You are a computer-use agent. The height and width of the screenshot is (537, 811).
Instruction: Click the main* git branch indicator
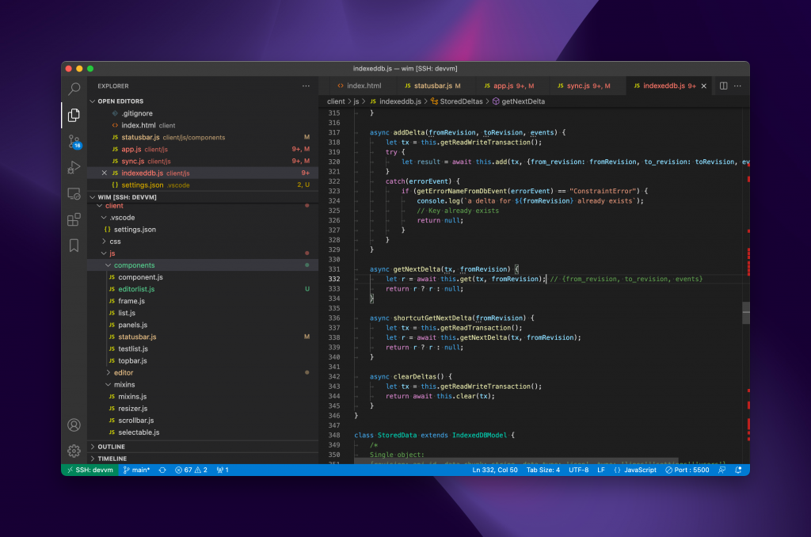pos(136,470)
